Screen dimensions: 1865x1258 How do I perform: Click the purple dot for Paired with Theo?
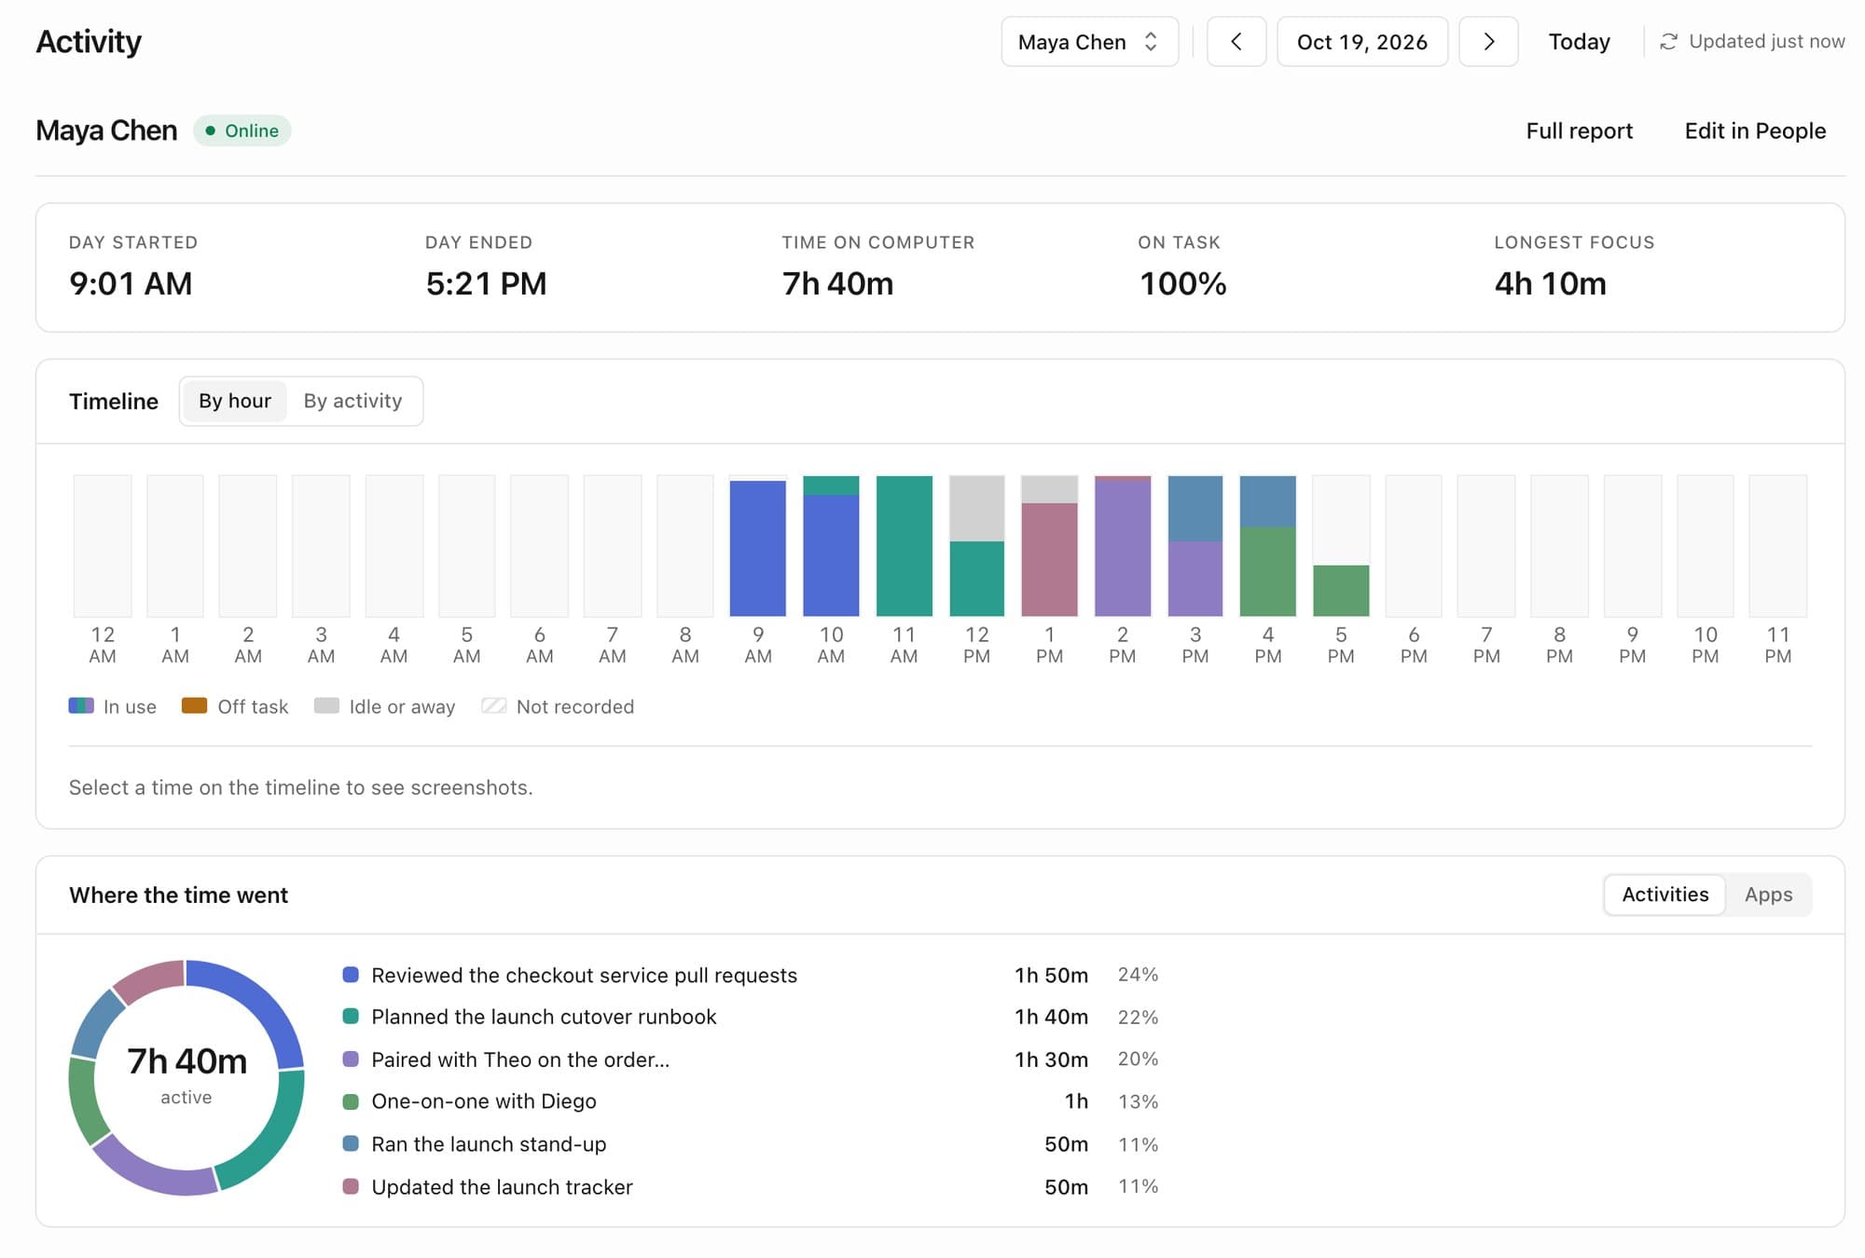pos(351,1060)
